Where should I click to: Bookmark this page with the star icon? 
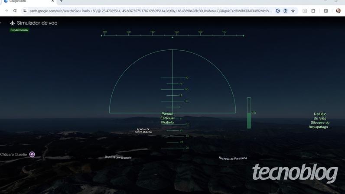point(293,11)
